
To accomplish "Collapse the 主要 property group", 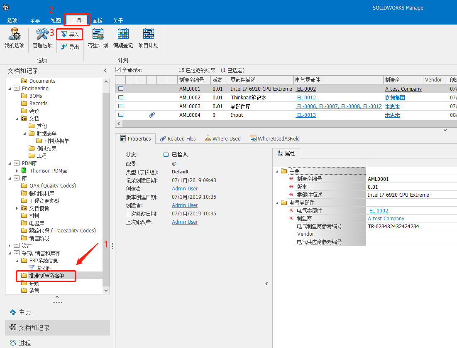I will click(x=277, y=171).
